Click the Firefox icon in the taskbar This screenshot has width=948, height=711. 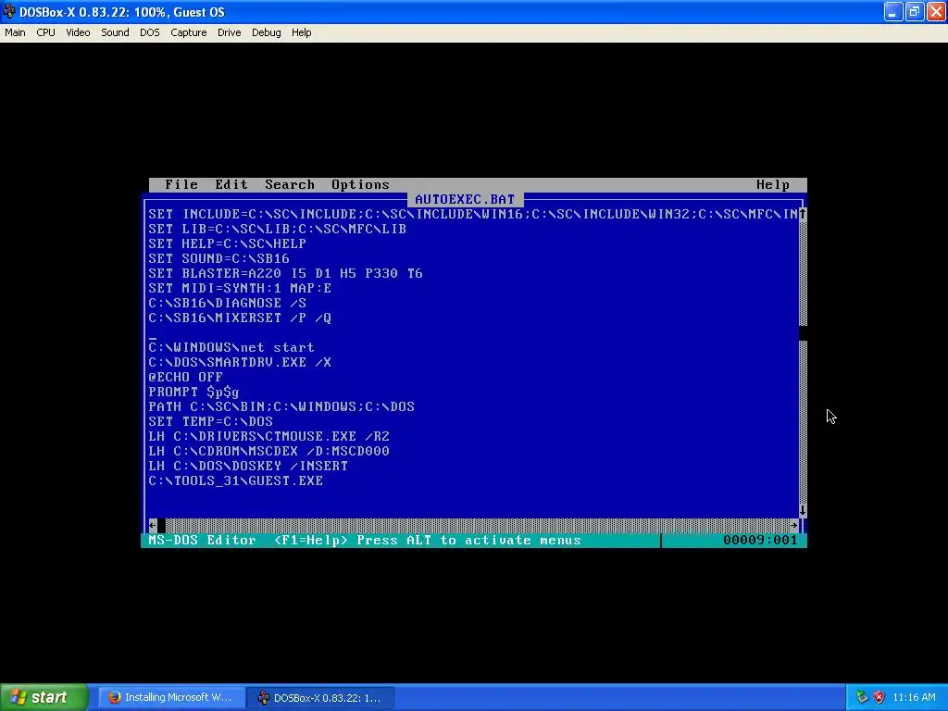(114, 698)
